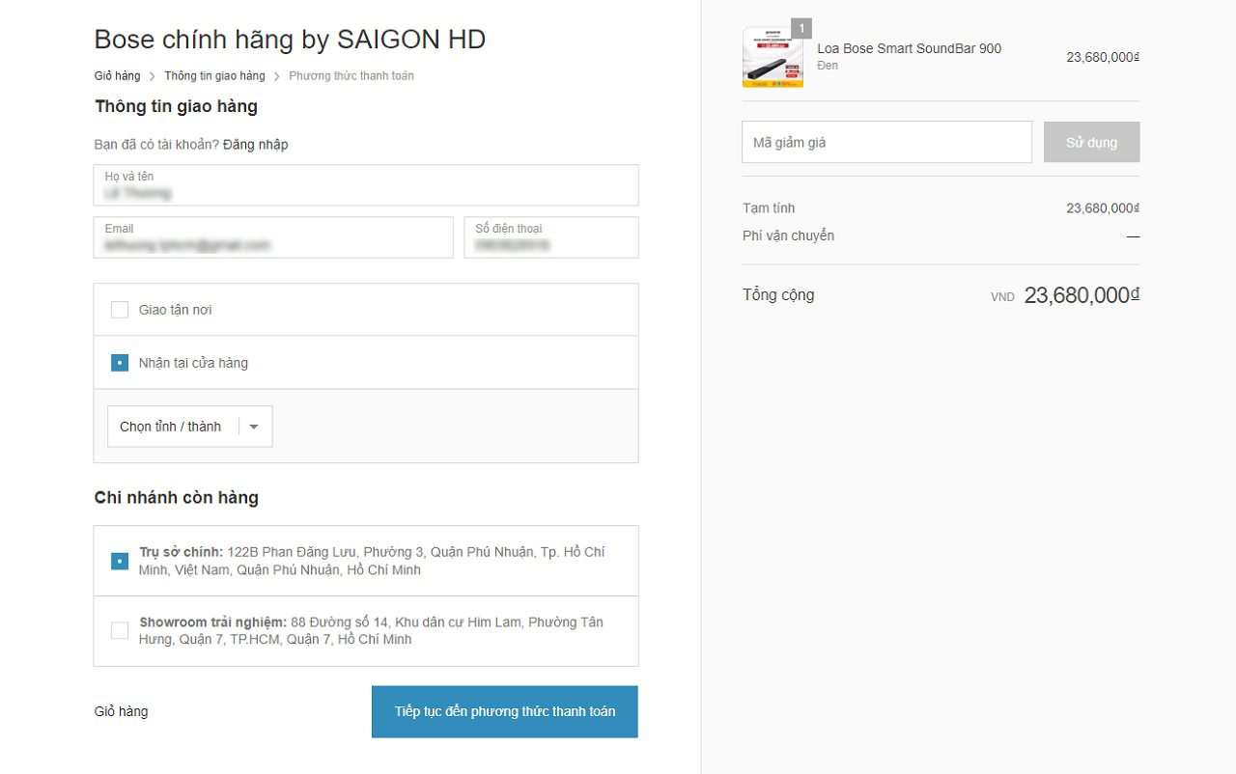1236x774 pixels.
Task: Choose the Trụ sở chính branch
Action: pyautogui.click(x=120, y=561)
